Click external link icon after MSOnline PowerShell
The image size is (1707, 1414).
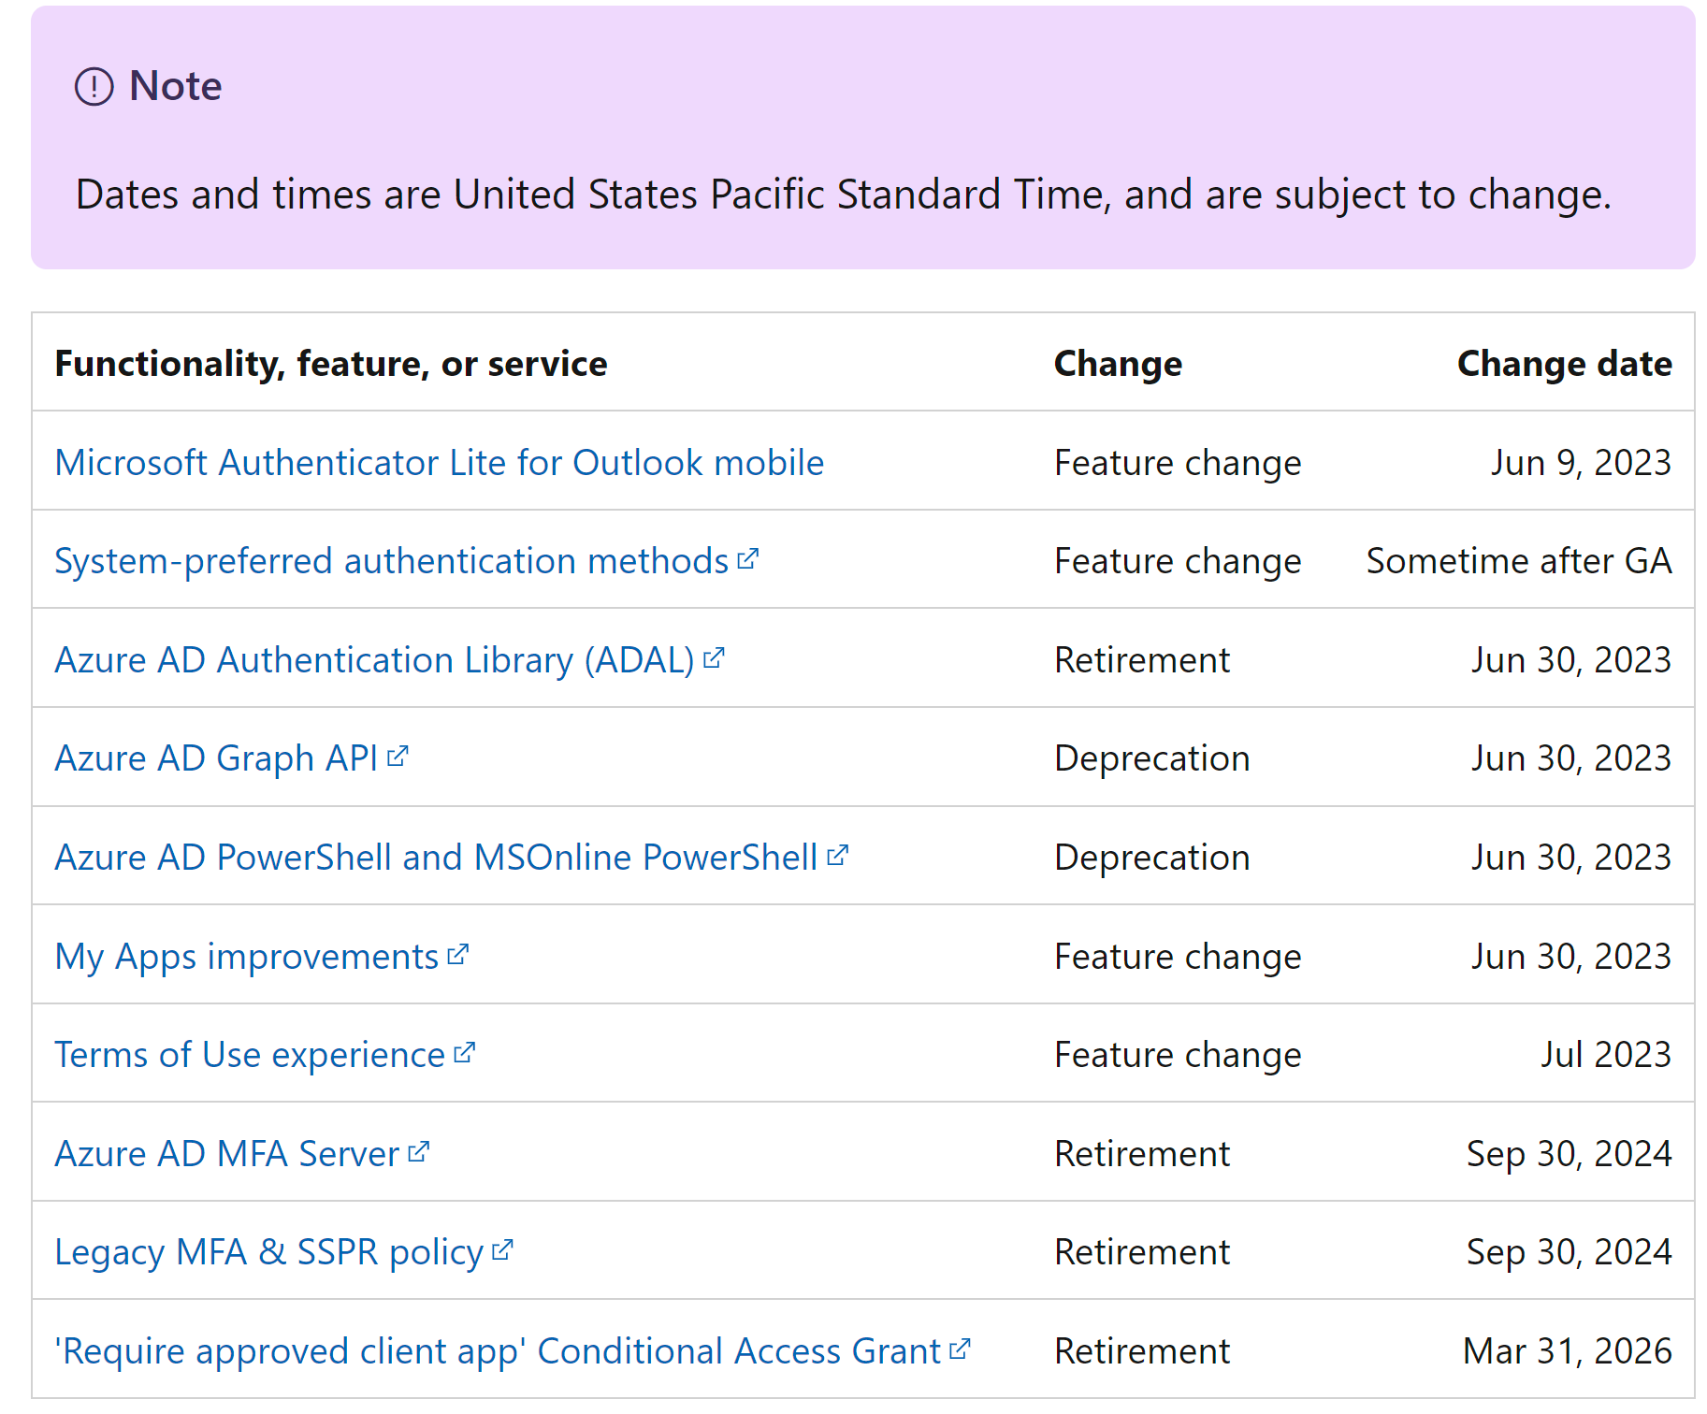838,856
